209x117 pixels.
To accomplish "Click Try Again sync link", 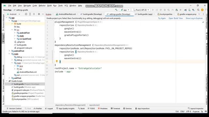I will click(162, 18).
